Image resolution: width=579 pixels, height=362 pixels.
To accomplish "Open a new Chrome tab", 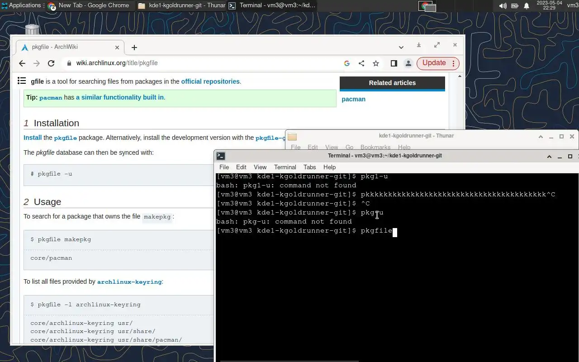I will [134, 48].
